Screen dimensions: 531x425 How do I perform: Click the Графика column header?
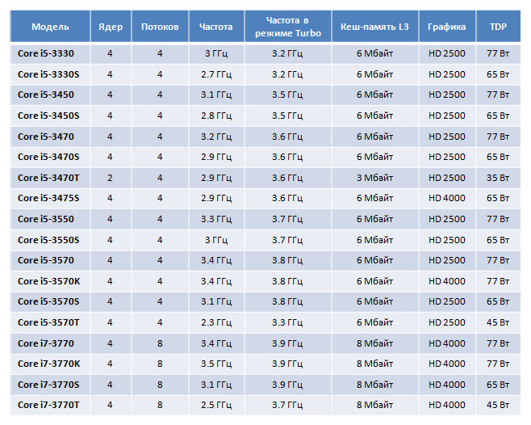[447, 27]
